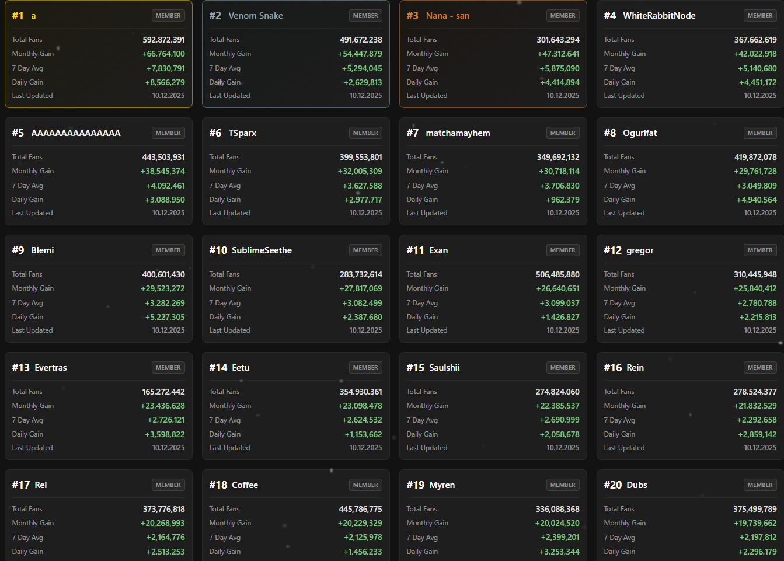Click the MEMBER badge on Venom Snake's card
This screenshot has height=561, width=784.
365,16
